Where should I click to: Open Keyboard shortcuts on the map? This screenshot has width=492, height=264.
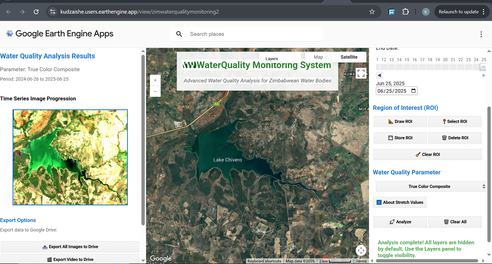pos(264,261)
